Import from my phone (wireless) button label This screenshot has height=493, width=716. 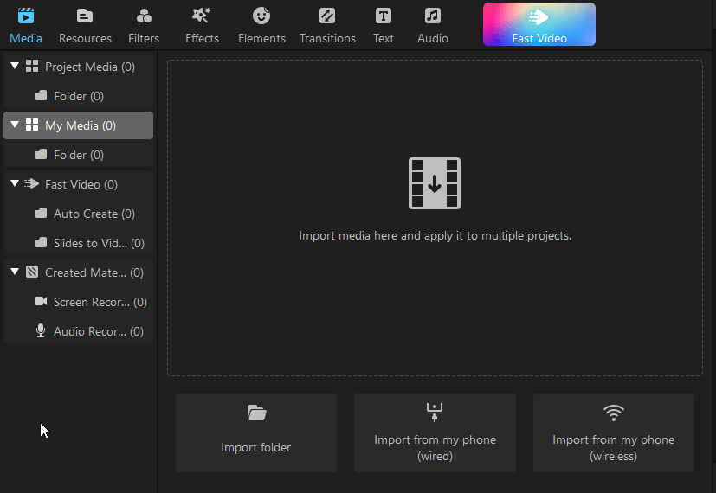click(x=613, y=448)
